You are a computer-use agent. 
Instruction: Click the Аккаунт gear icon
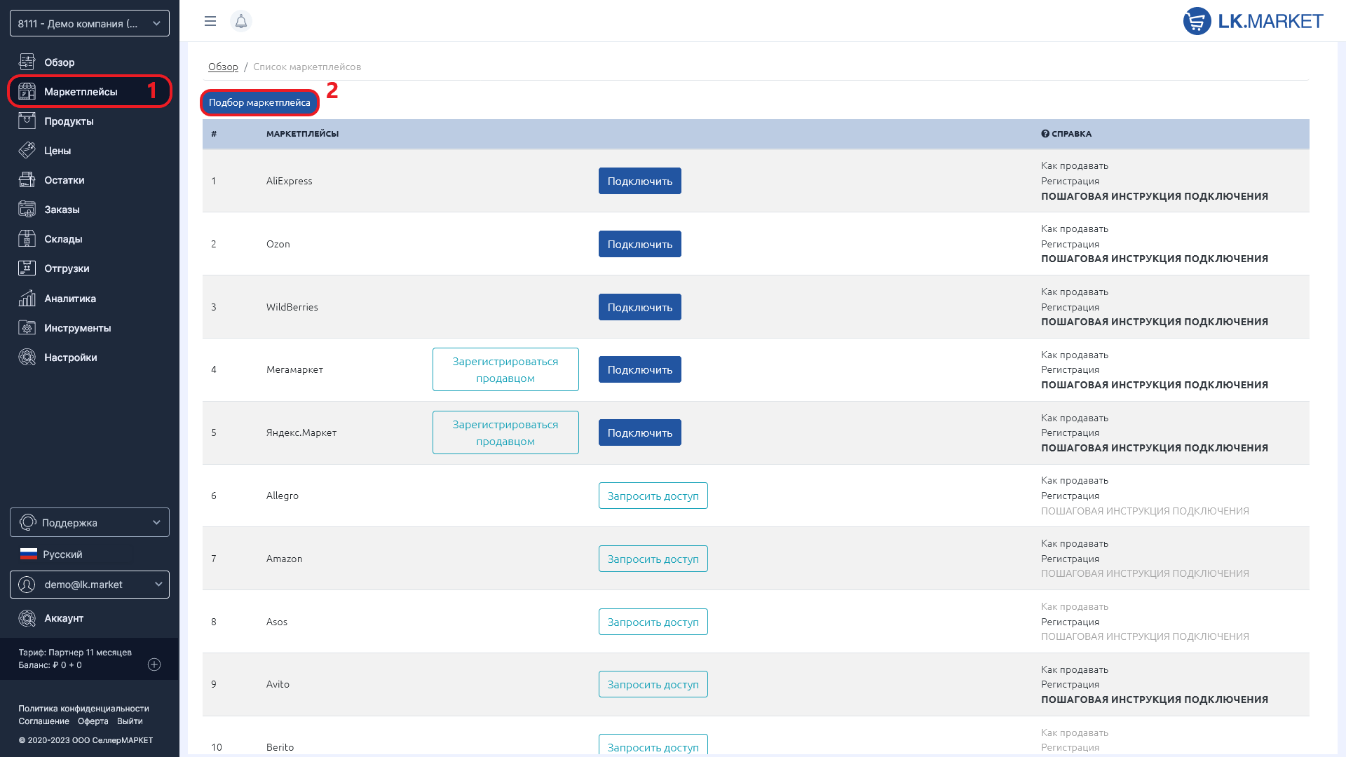point(27,618)
